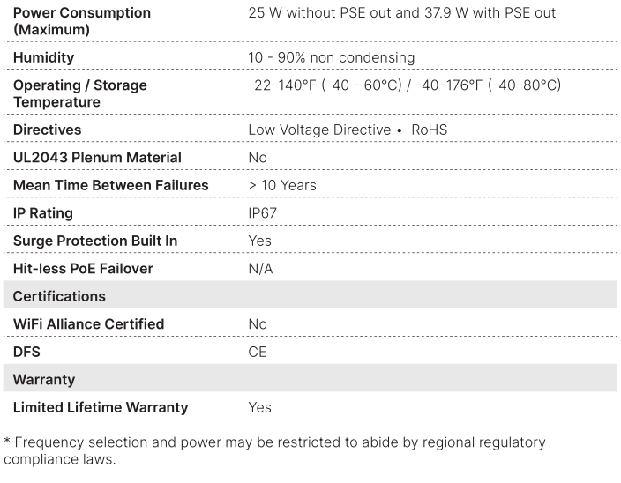Select the CE value beside DFS
The width and height of the screenshot is (621, 483).
pos(258,352)
